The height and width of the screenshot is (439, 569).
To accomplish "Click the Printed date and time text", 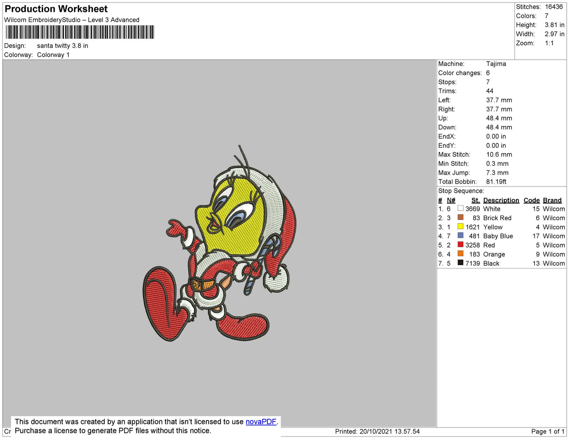I will 377,431.
